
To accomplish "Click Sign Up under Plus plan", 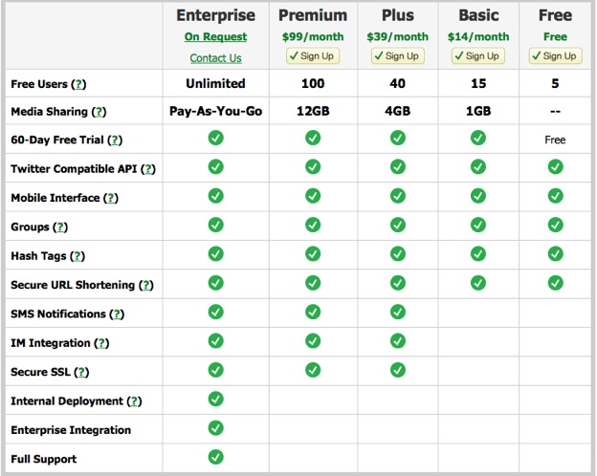I will [x=397, y=56].
